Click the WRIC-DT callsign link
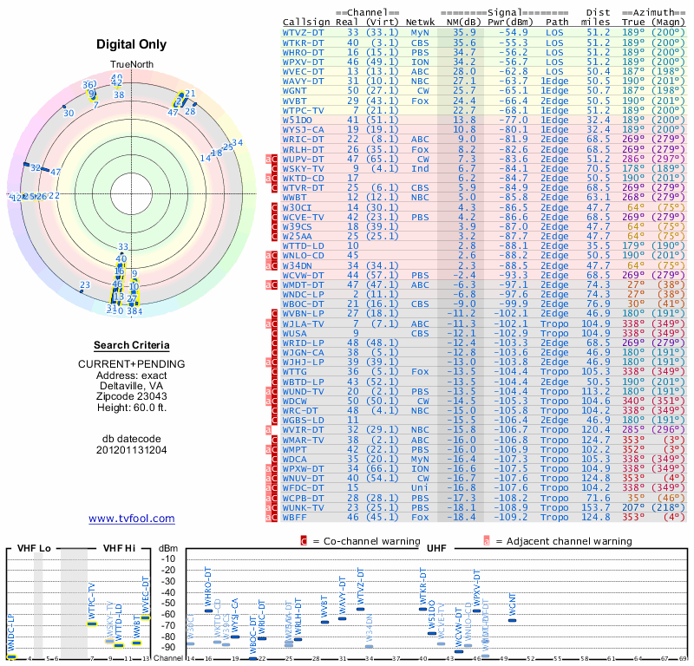Screen dimensions: 694x666 click(304, 139)
